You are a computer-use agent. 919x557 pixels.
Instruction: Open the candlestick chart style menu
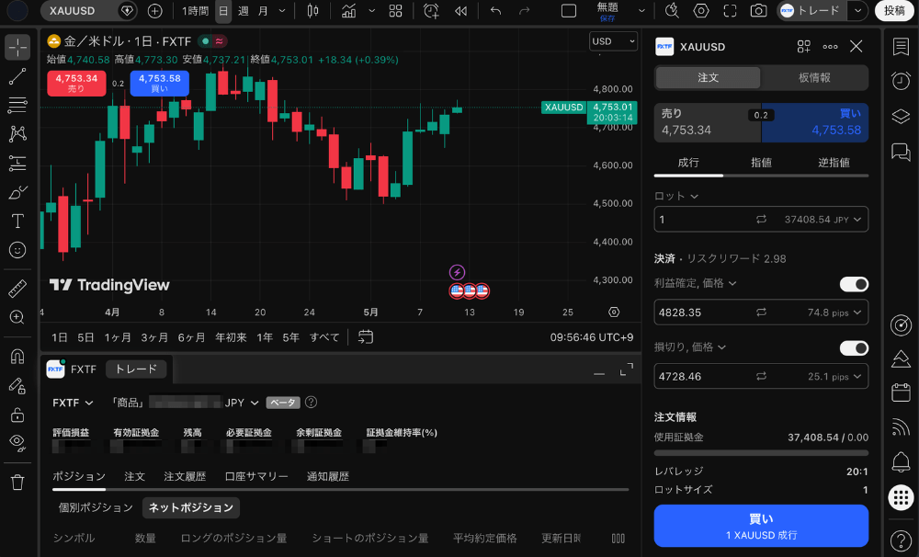tap(313, 10)
